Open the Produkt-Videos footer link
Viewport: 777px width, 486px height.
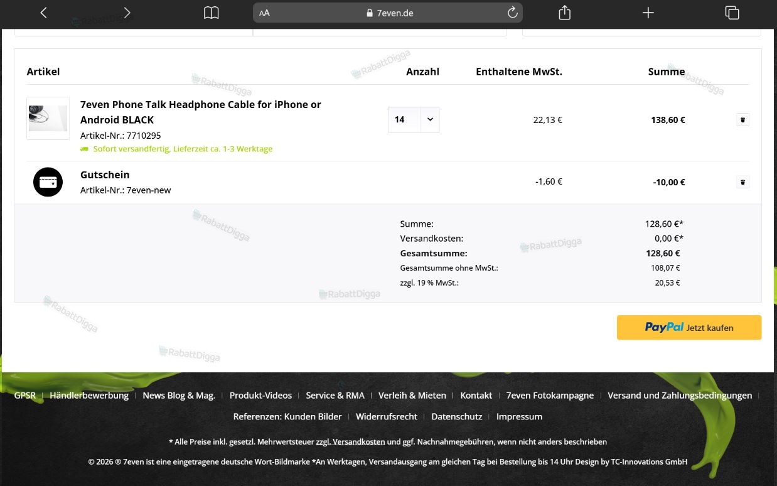coord(260,396)
